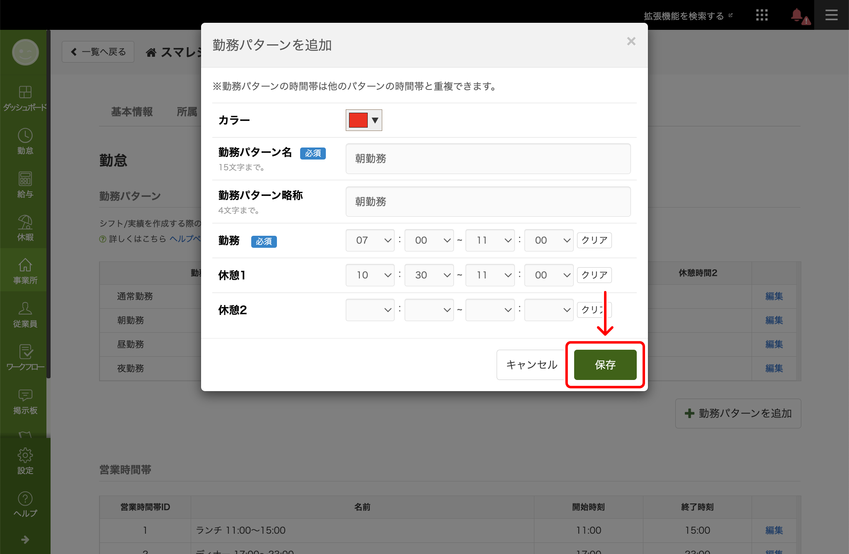The width and height of the screenshot is (849, 554).
Task: Click クリア button in the 勤務 row
Action: [594, 240]
